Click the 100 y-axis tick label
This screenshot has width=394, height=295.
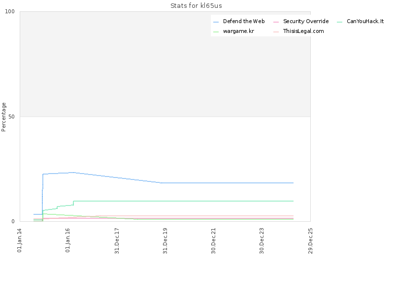[10, 11]
